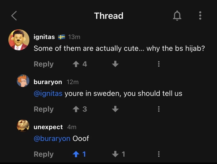Downvote unexpect's Ooof comment

(x=115, y=154)
